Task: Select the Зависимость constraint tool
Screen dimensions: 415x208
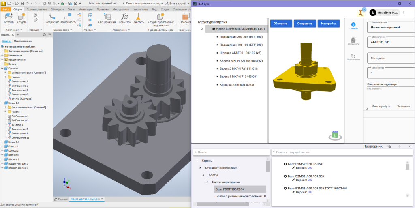Action: pyautogui.click(x=68, y=17)
